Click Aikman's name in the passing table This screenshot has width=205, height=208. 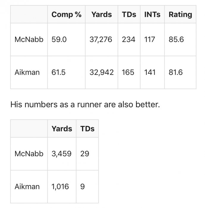27,73
